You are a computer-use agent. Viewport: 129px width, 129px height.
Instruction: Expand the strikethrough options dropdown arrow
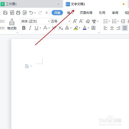(49, 28)
